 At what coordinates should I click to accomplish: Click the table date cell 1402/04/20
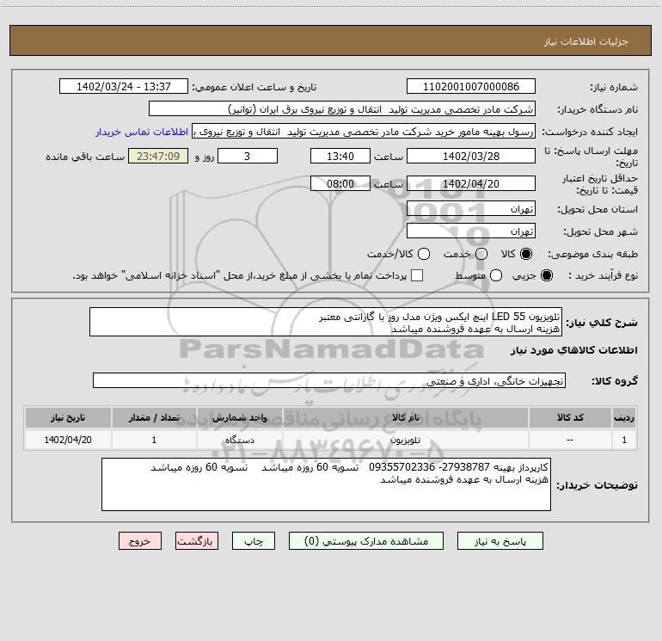click(68, 440)
